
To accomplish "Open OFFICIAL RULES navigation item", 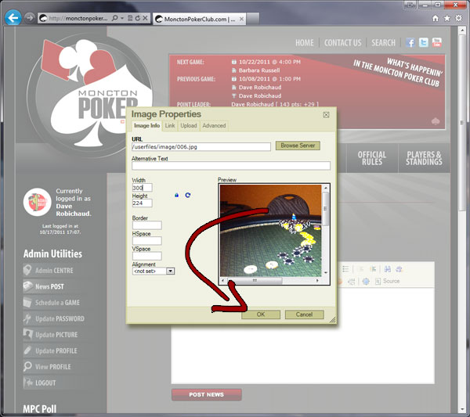I will tap(372, 158).
